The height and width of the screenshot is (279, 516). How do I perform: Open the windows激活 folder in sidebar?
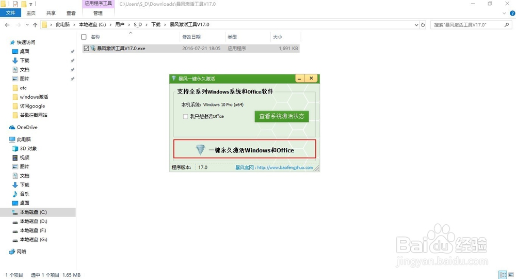click(x=34, y=97)
